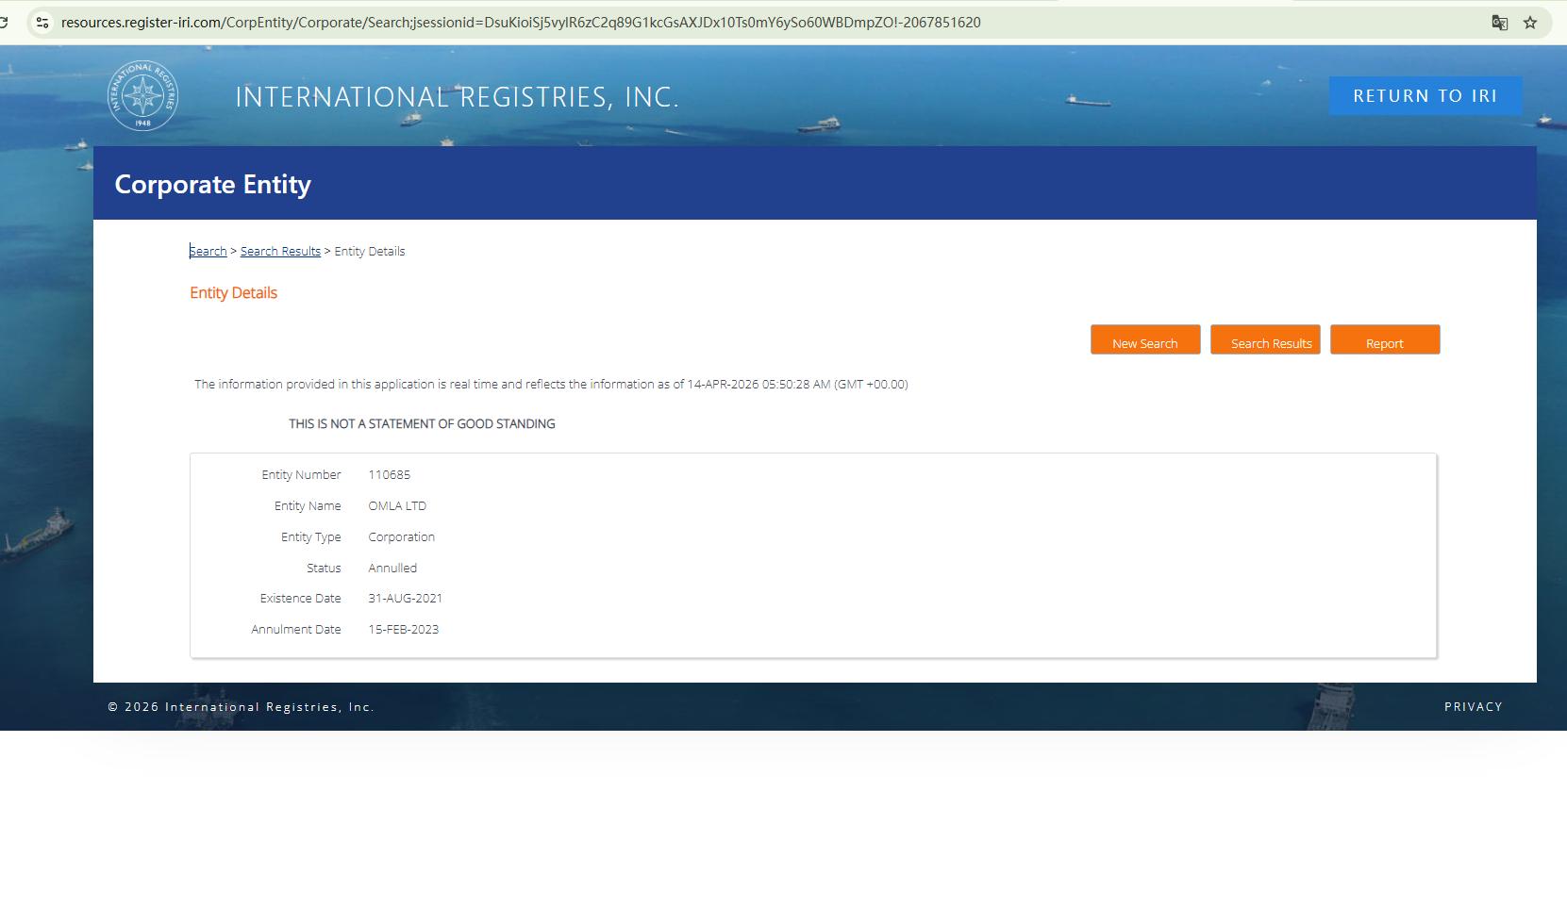Screen dimensions: 1567x907
Task: Click the translate page icon in address bar
Action: (1499, 23)
